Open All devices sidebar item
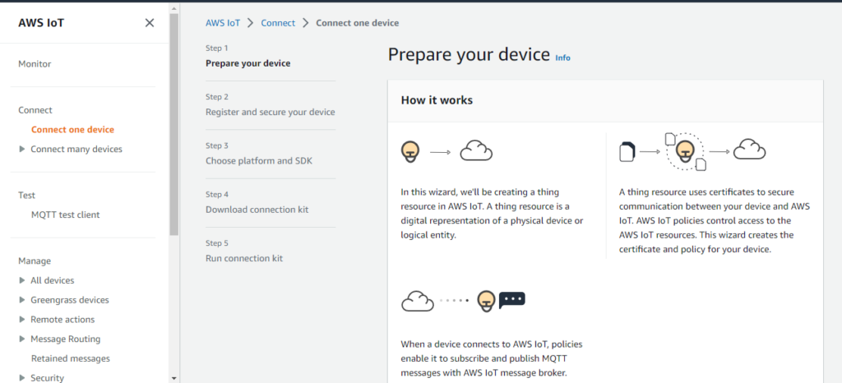 click(x=52, y=280)
